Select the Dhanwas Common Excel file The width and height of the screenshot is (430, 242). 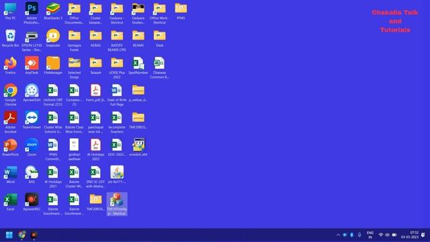point(160,67)
